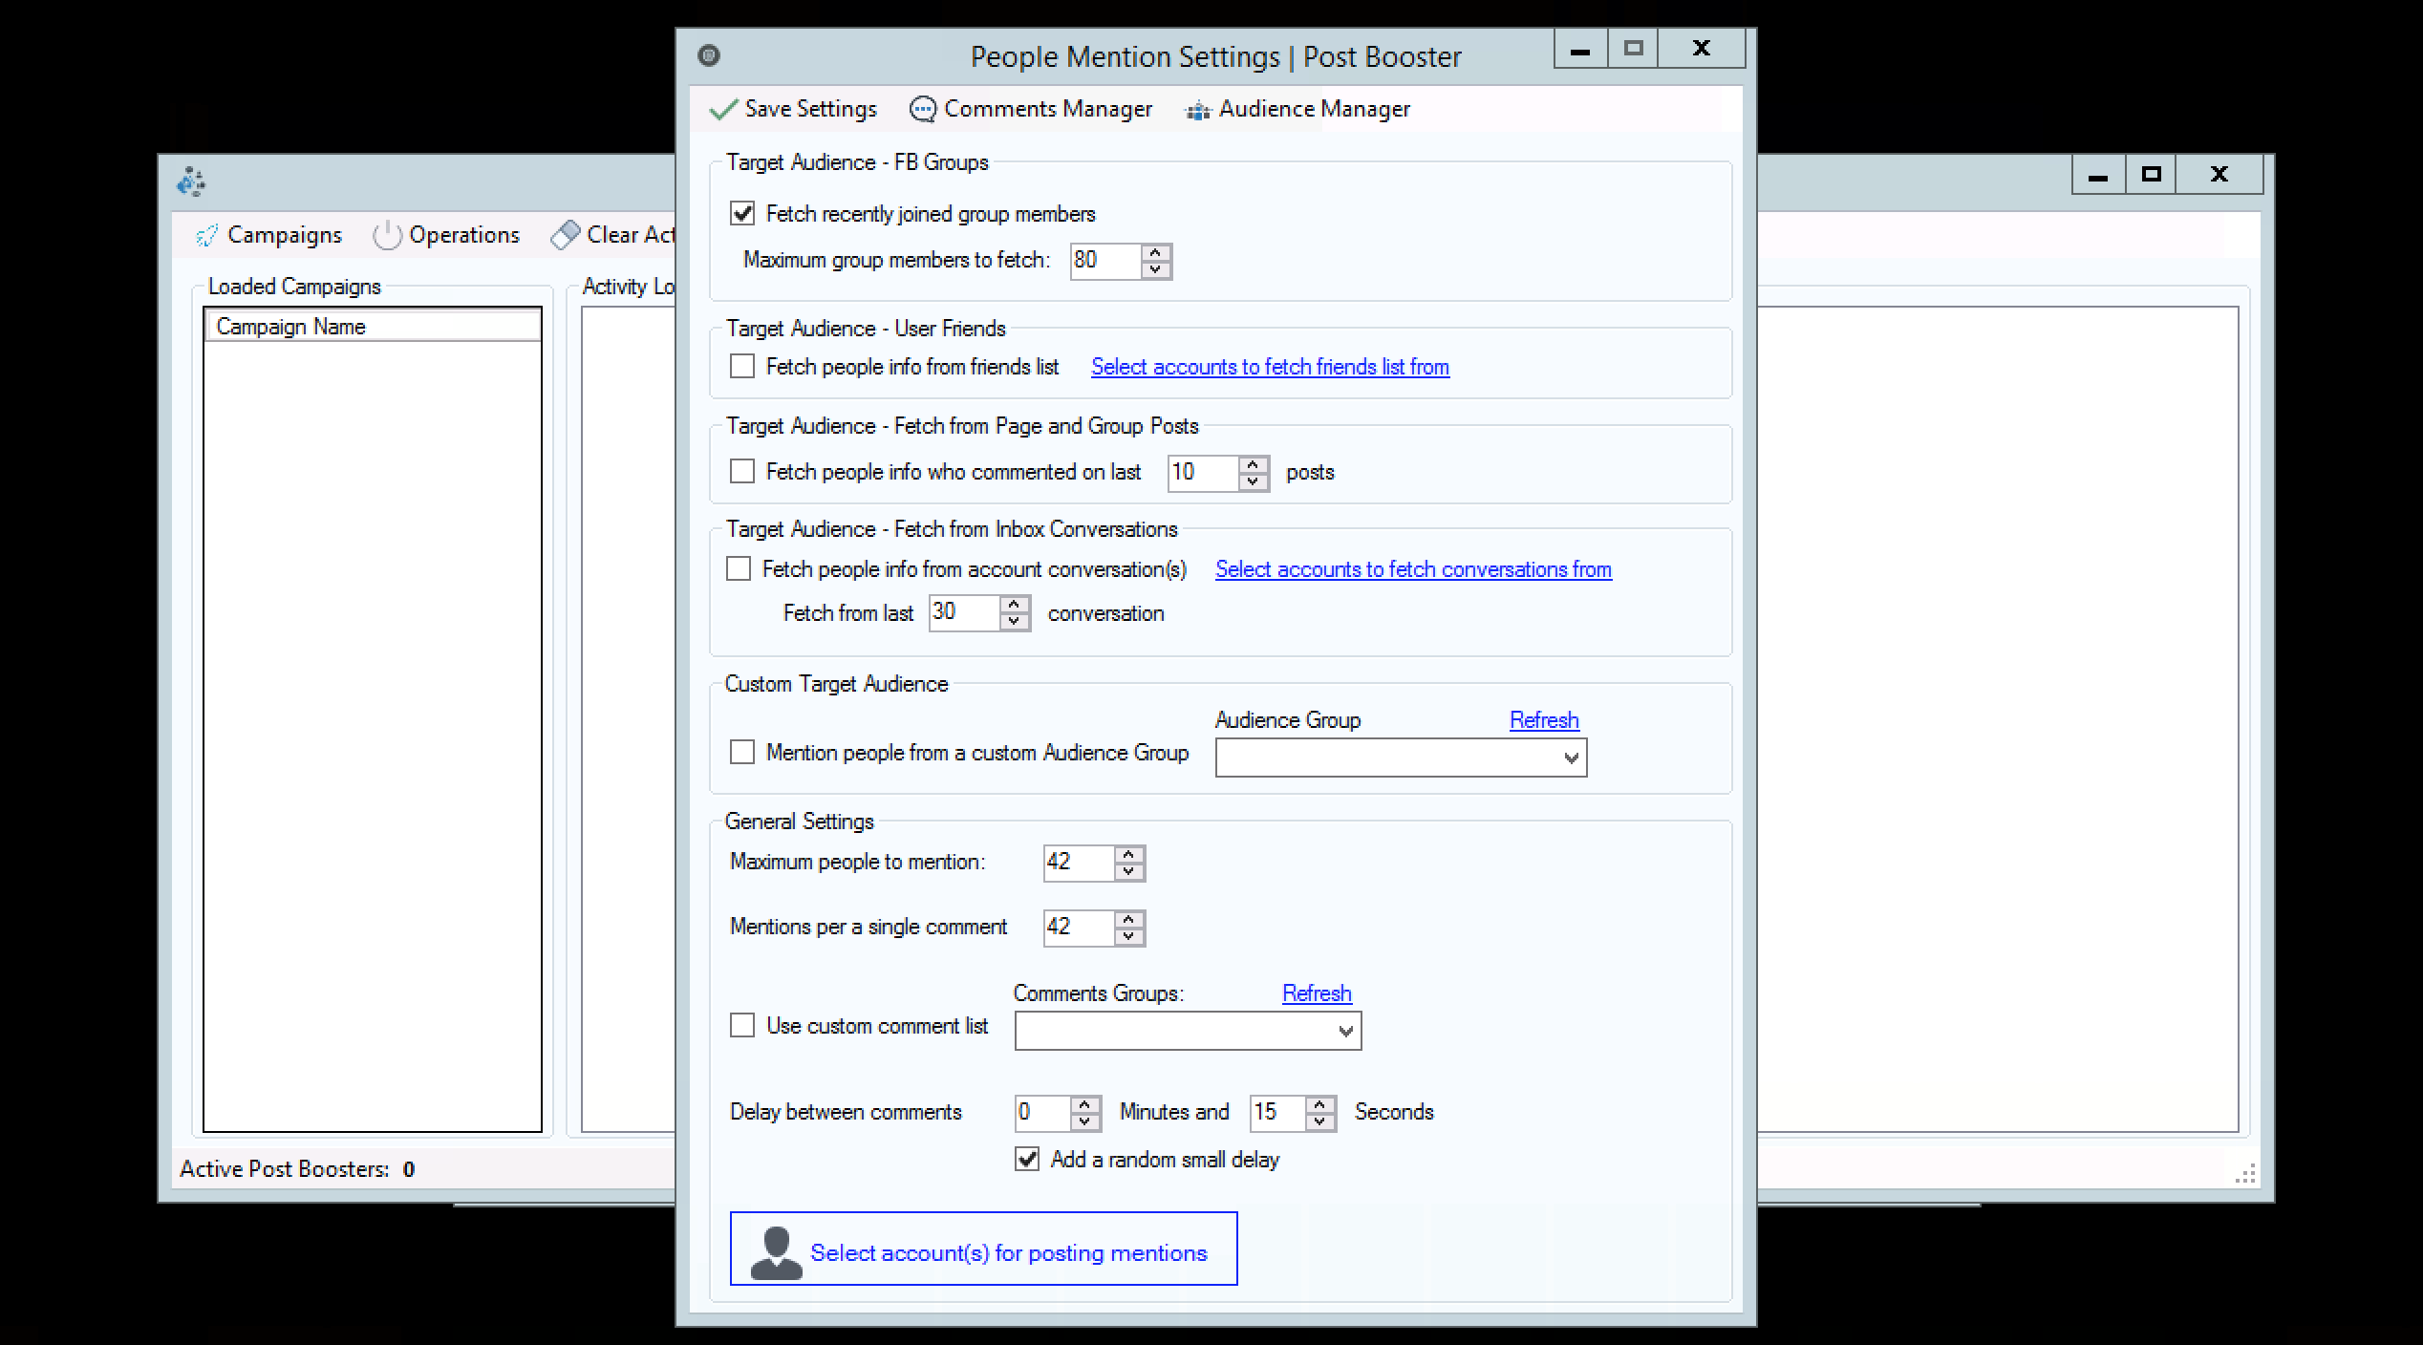Enable Fetch people info from account conversation(s)
The width and height of the screenshot is (2423, 1345).
(739, 568)
